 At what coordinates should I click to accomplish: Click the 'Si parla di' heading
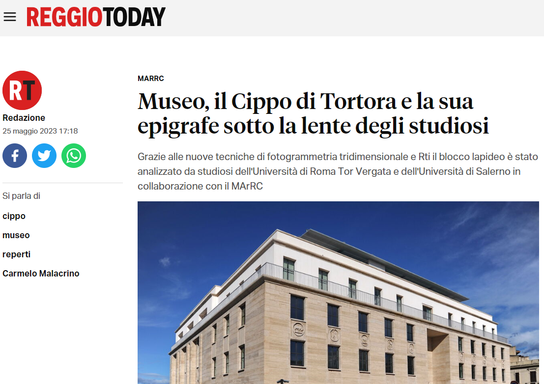21,196
